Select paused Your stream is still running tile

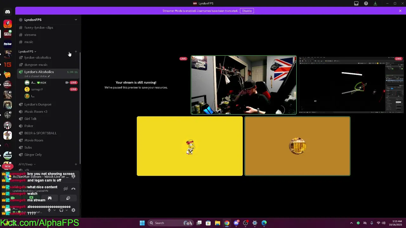click(x=136, y=85)
